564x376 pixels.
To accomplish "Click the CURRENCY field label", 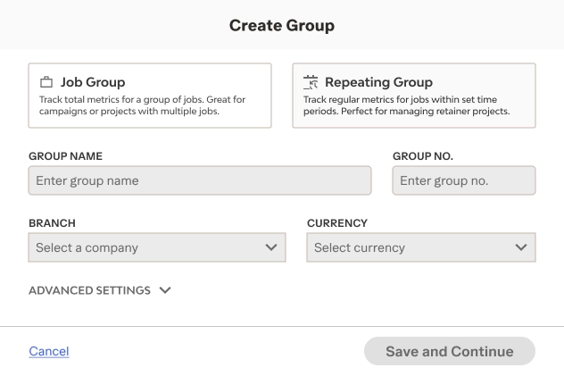I will pos(337,223).
